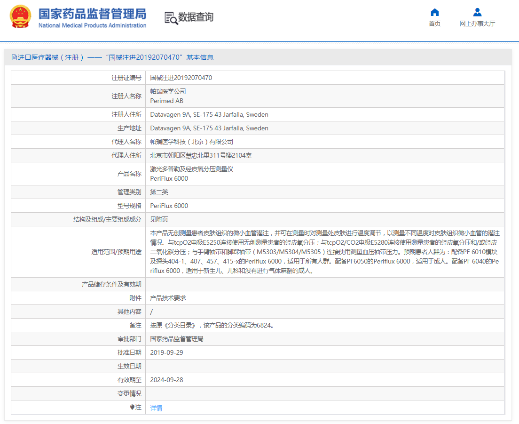Go to the 首页 text link
The width and height of the screenshot is (519, 424).
coord(434,24)
